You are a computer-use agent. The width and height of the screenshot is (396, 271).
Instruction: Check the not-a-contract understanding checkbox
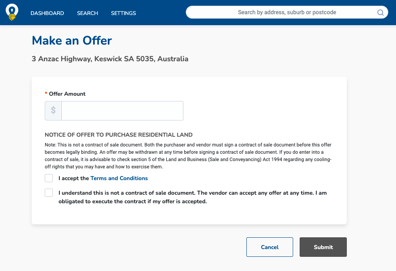(x=49, y=193)
